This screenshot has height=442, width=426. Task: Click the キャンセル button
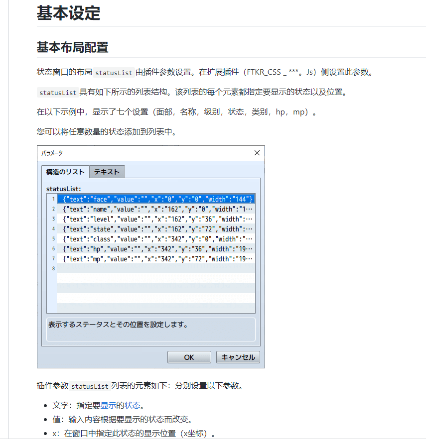238,357
